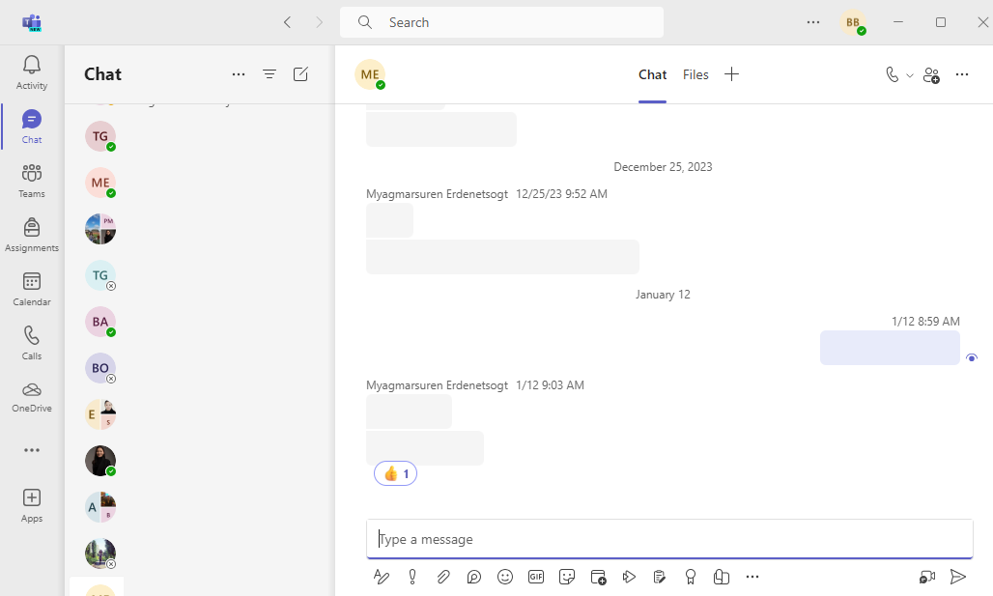Send Praise with the ribbon icon
The width and height of the screenshot is (993, 596).
[x=691, y=577]
